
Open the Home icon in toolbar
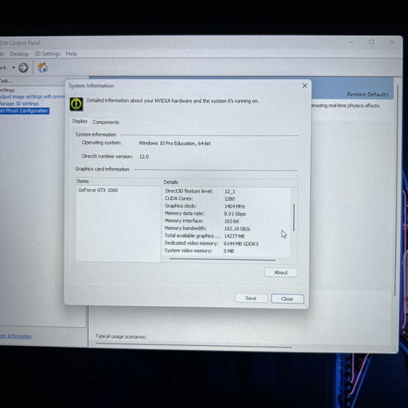(42, 67)
